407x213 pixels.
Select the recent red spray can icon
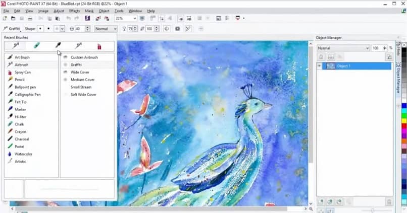coord(99,46)
